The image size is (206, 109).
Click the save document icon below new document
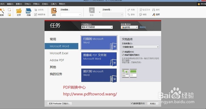pos(9,14)
